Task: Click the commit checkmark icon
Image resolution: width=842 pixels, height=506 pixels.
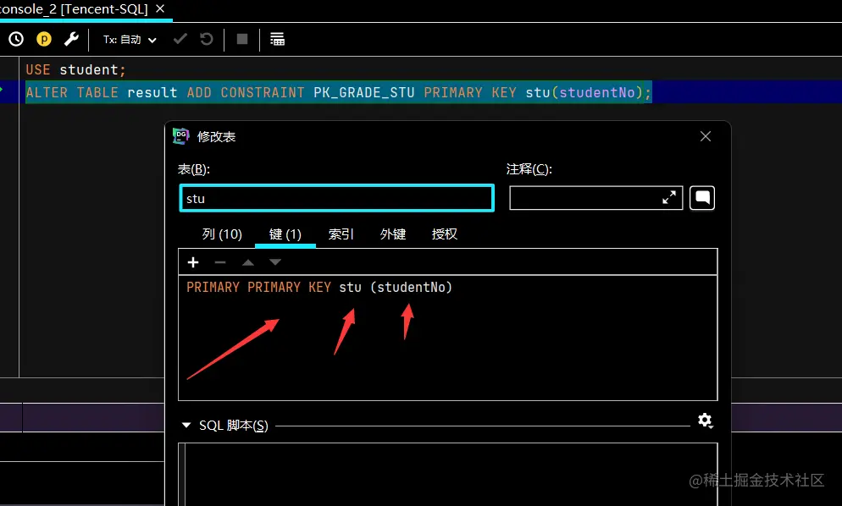Action: (x=180, y=39)
